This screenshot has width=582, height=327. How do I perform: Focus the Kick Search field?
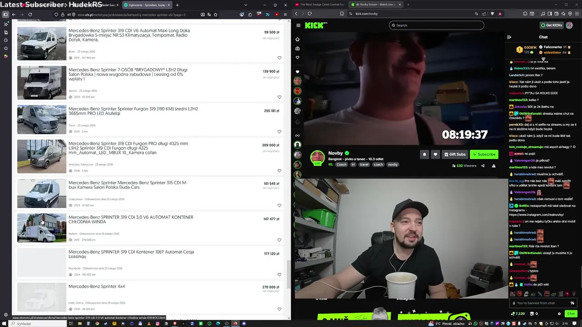(436, 25)
